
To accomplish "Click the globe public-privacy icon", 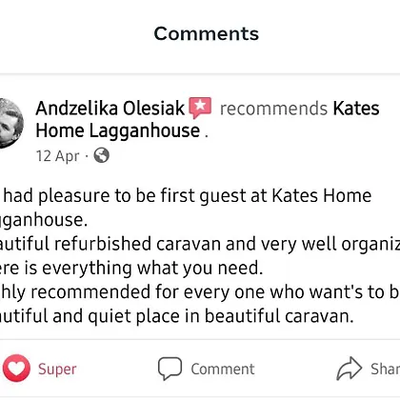I will (x=102, y=155).
